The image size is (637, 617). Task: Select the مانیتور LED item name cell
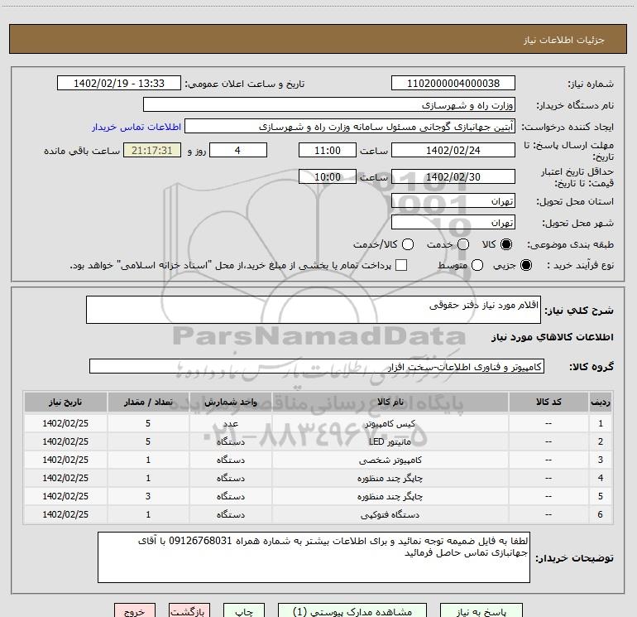[390, 441]
